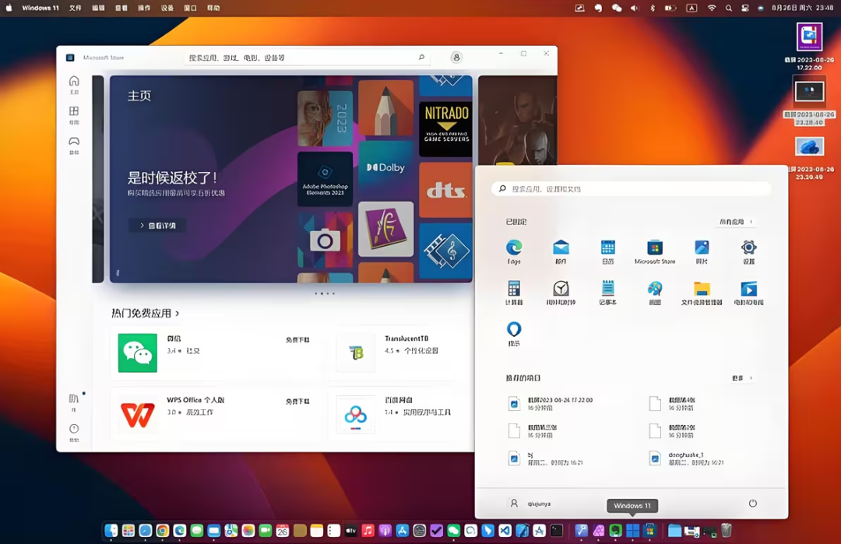Click free download button for WPS Office
The width and height of the screenshot is (841, 544).
pyautogui.click(x=297, y=402)
